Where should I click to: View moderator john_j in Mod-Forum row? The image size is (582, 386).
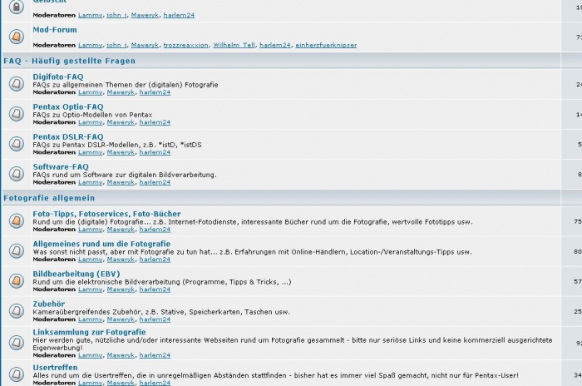(116, 45)
